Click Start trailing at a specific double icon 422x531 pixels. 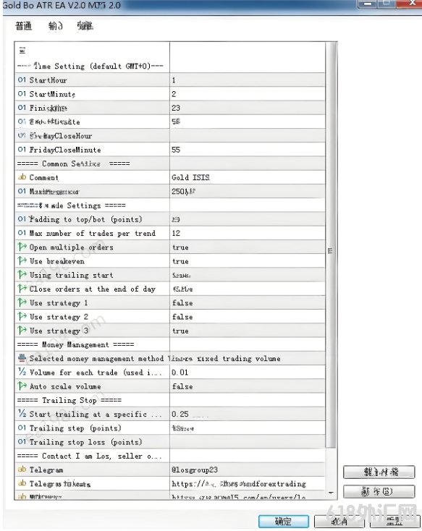click(x=22, y=414)
